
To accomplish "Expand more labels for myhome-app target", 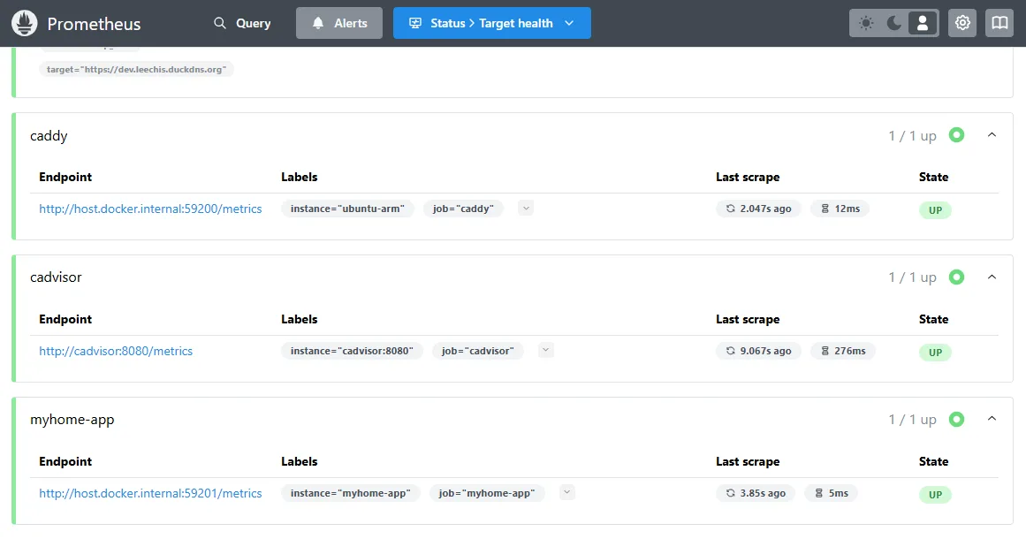I will pyautogui.click(x=567, y=492).
